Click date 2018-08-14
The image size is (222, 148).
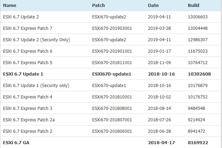pyautogui.click(x=160, y=108)
